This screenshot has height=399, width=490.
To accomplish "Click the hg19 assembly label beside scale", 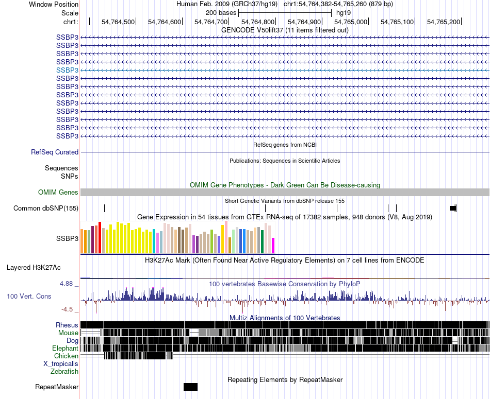I will pyautogui.click(x=344, y=13).
